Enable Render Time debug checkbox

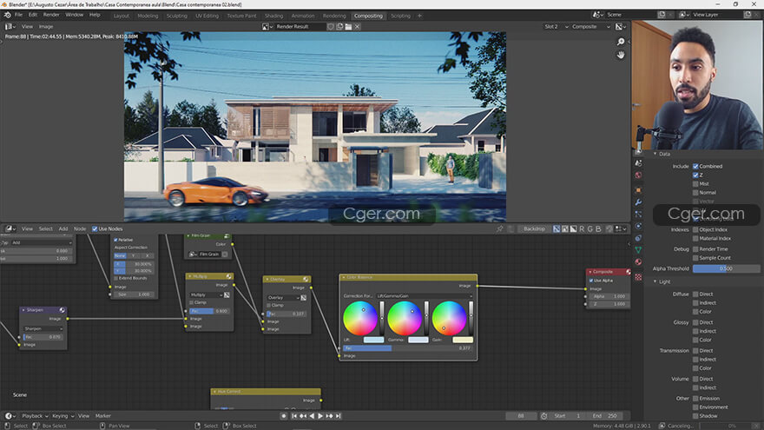pos(695,249)
